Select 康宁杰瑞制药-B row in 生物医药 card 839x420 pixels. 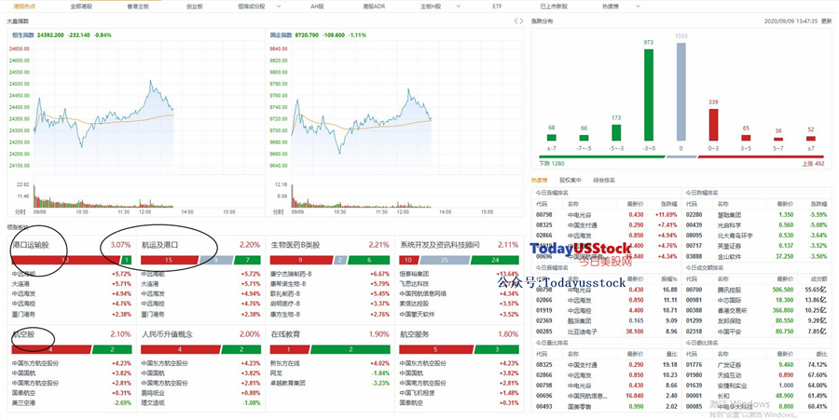click(x=329, y=274)
